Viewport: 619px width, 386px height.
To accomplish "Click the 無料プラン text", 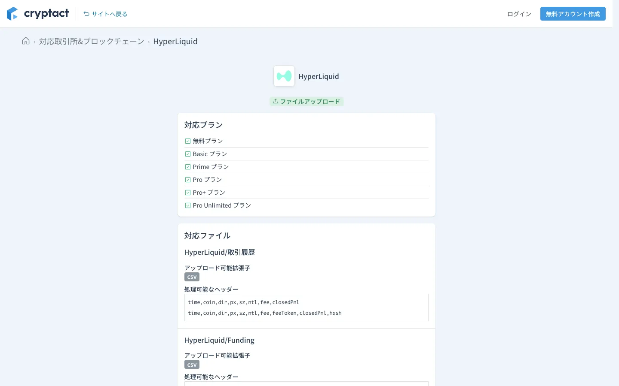I will 208,141.
